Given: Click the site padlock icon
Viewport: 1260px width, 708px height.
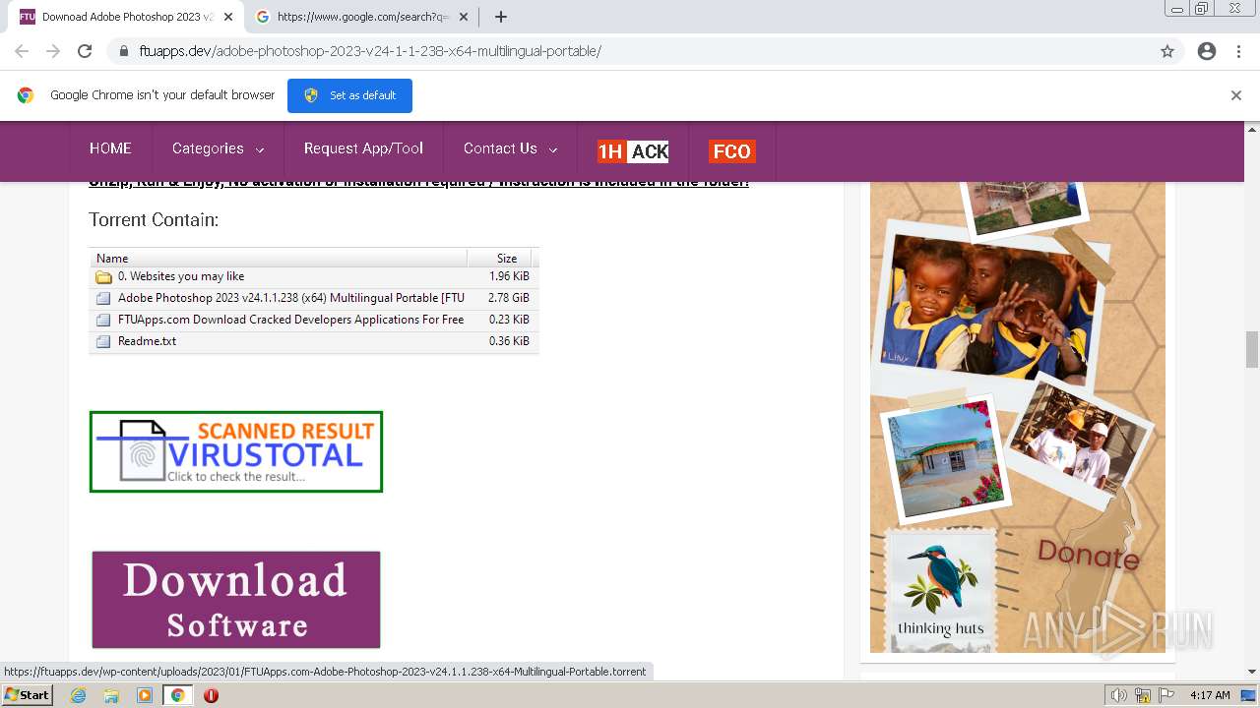Looking at the screenshot, I should point(124,51).
